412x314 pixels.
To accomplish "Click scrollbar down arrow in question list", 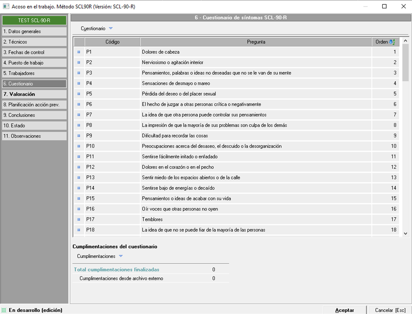I will click(x=405, y=233).
